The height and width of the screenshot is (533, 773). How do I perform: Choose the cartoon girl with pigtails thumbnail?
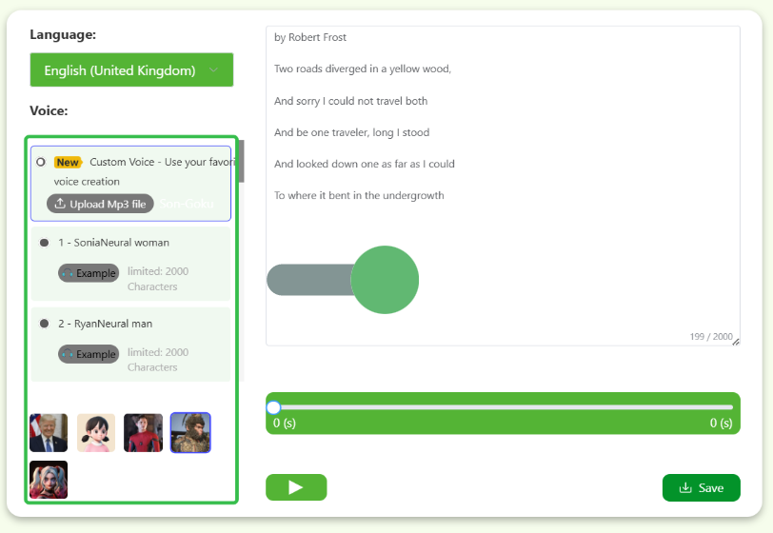[96, 432]
